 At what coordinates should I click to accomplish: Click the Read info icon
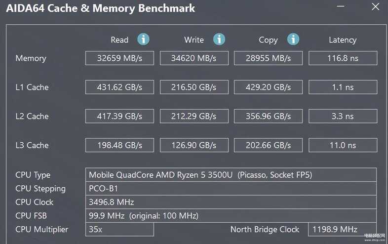(x=143, y=39)
